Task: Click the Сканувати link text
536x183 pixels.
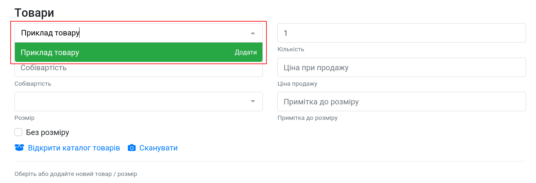Action: tap(158, 148)
